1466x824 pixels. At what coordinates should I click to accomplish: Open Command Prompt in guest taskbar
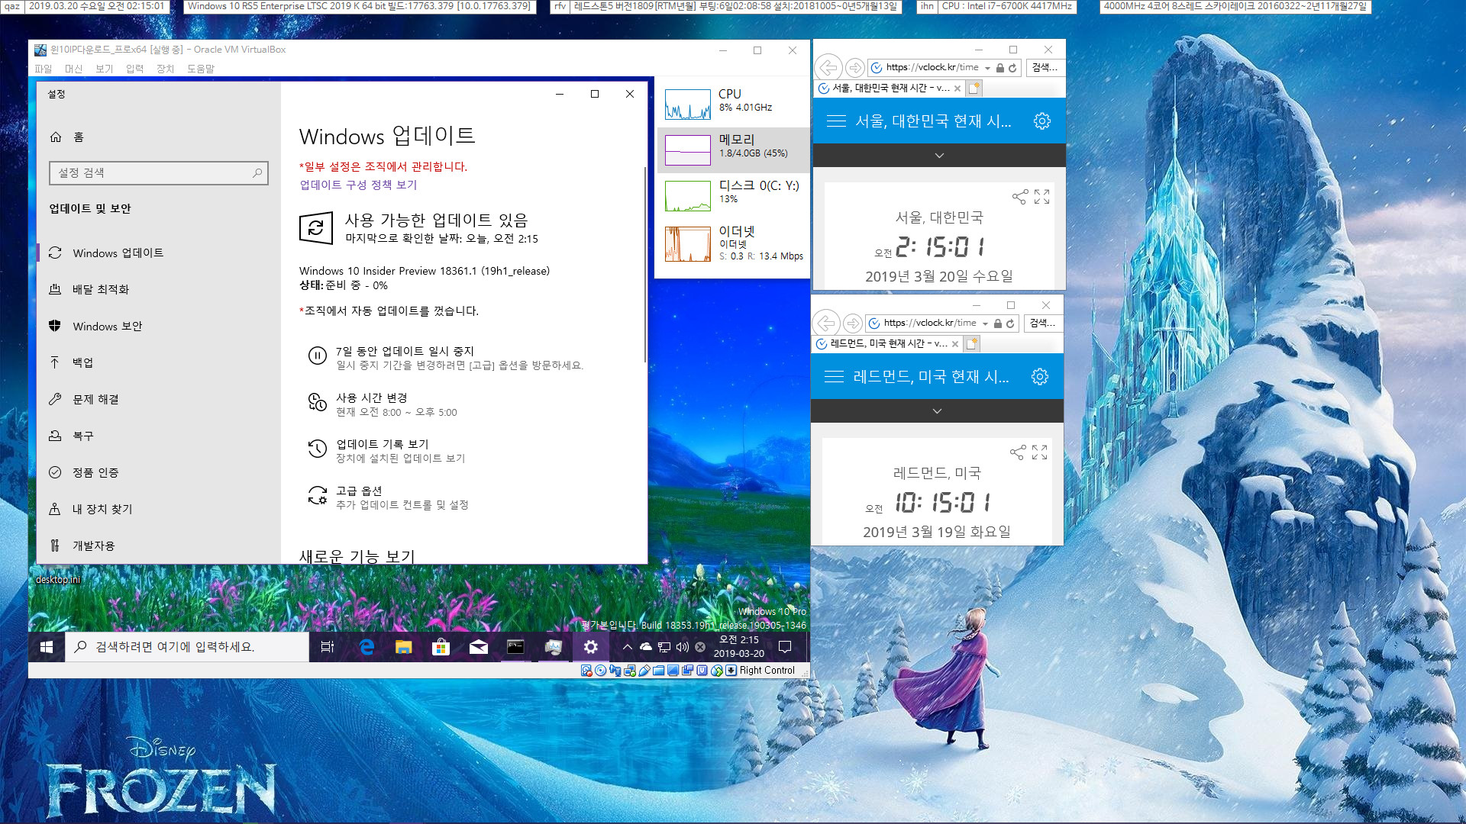516,647
